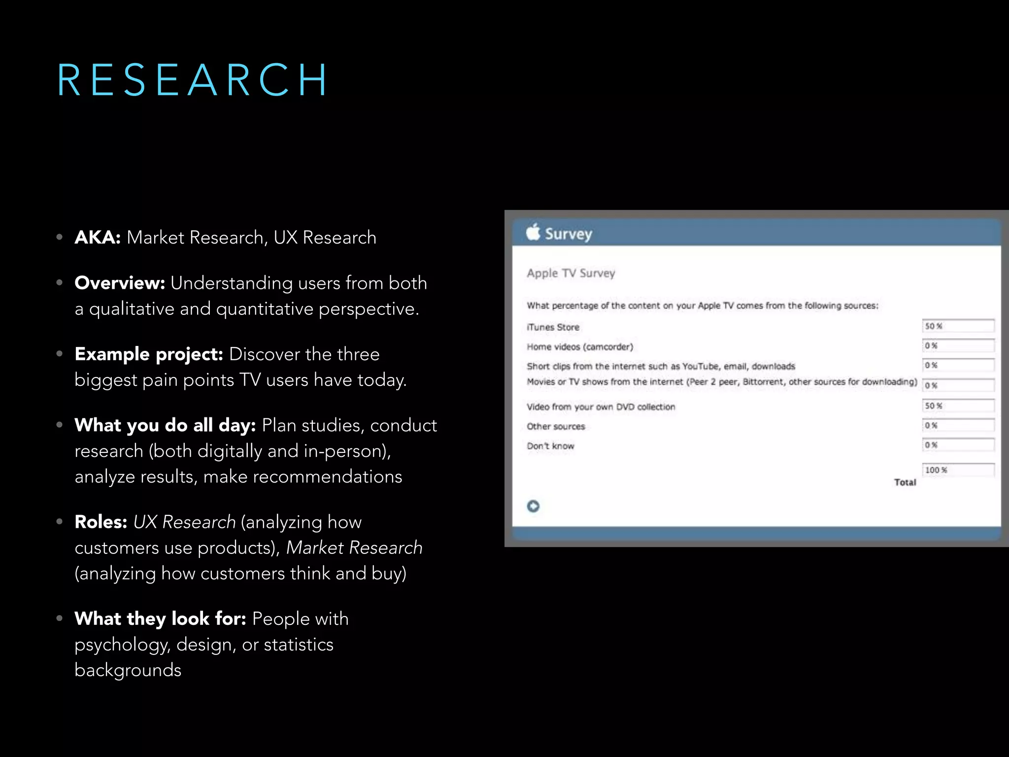Select the DVD collection percentage field
The width and height of the screenshot is (1009, 757).
point(958,406)
